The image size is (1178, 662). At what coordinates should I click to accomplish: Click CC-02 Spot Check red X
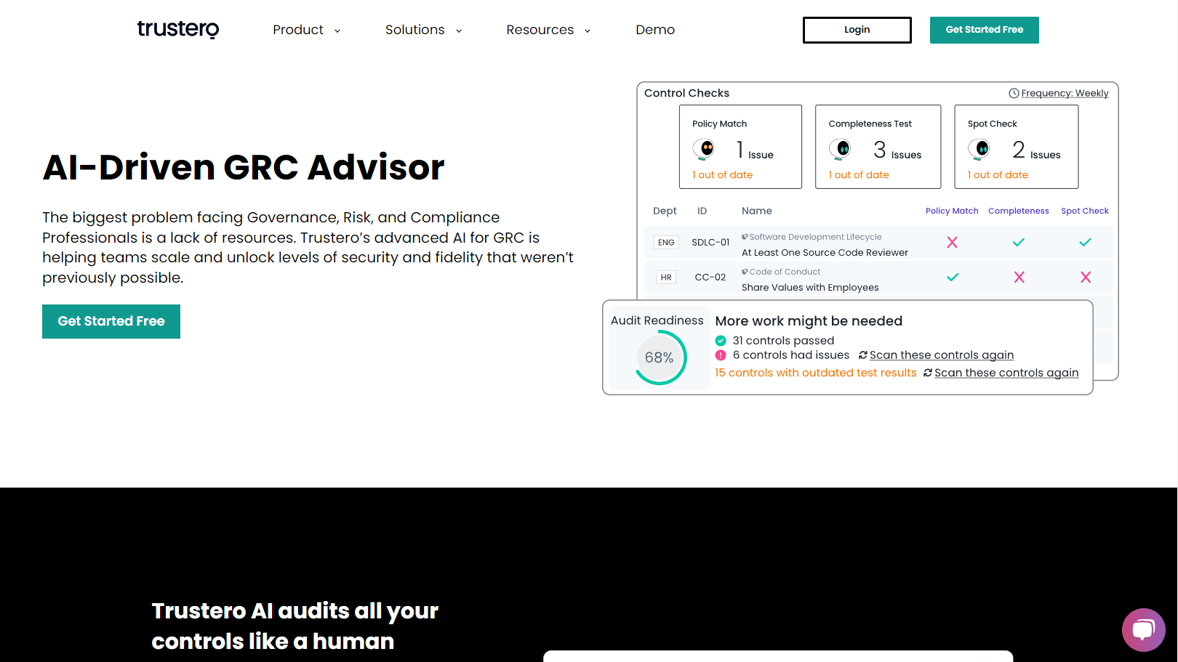pos(1086,277)
